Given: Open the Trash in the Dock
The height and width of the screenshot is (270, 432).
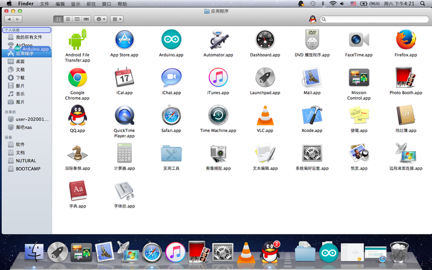Looking at the screenshot, I should [x=399, y=252].
